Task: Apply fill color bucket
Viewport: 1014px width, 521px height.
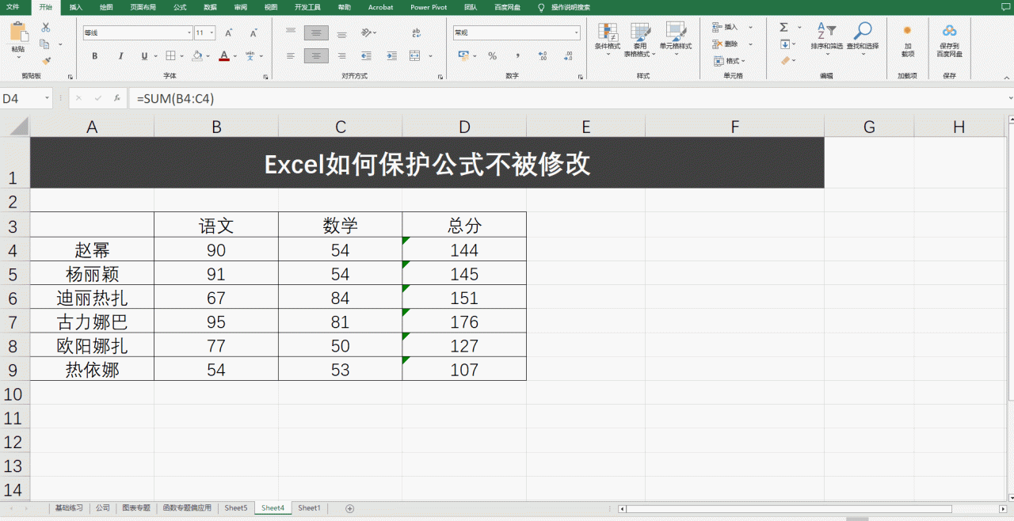Action: click(x=196, y=56)
